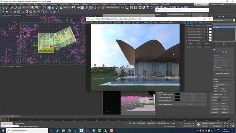Activate the Select and Move tool
Image resolution: width=236 pixels, height=133 pixels.
click(x=49, y=7)
